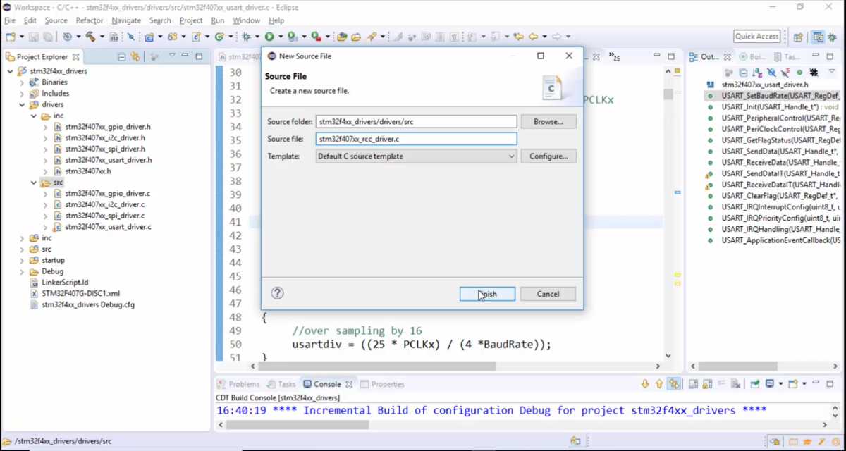Click into the Source file field
The width and height of the screenshot is (846, 451).
[x=416, y=140]
